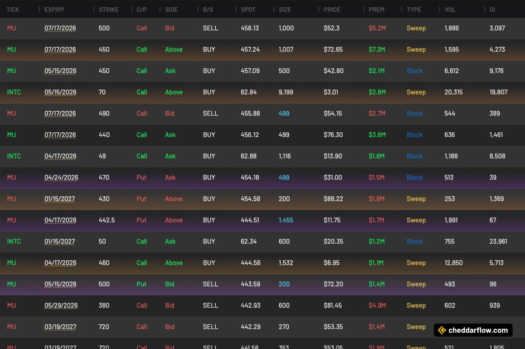This screenshot has height=349, width=525.
Task: Click the STRIKE column header
Action: pyautogui.click(x=108, y=10)
